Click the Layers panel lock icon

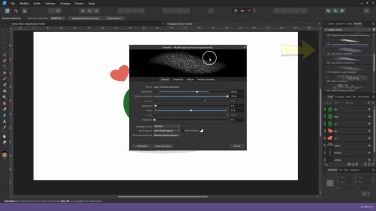click(x=373, y=103)
